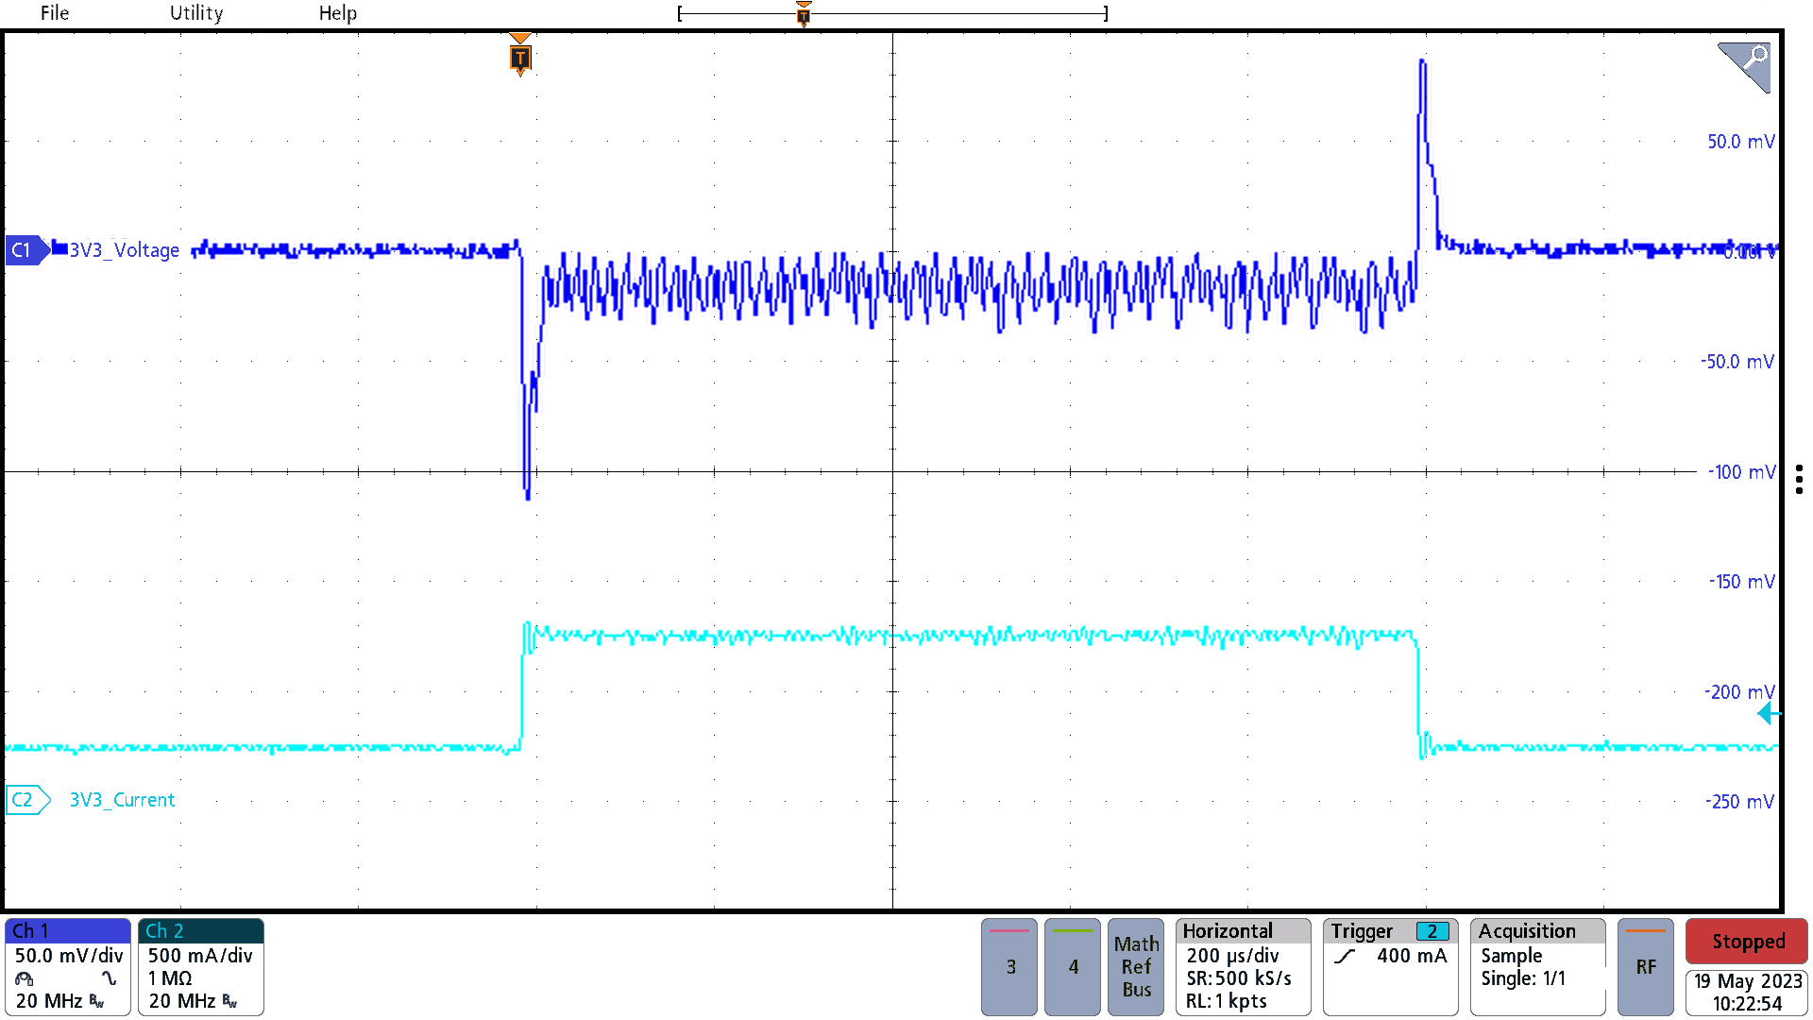The height and width of the screenshot is (1020, 1813).
Task: Click the Ch 2 bandwidth limit icon
Action: coord(229,1001)
